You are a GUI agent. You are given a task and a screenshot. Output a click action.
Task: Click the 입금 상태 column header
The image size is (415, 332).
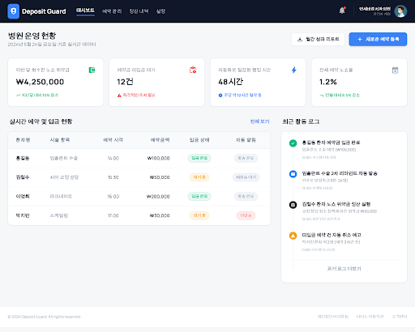(x=199, y=140)
